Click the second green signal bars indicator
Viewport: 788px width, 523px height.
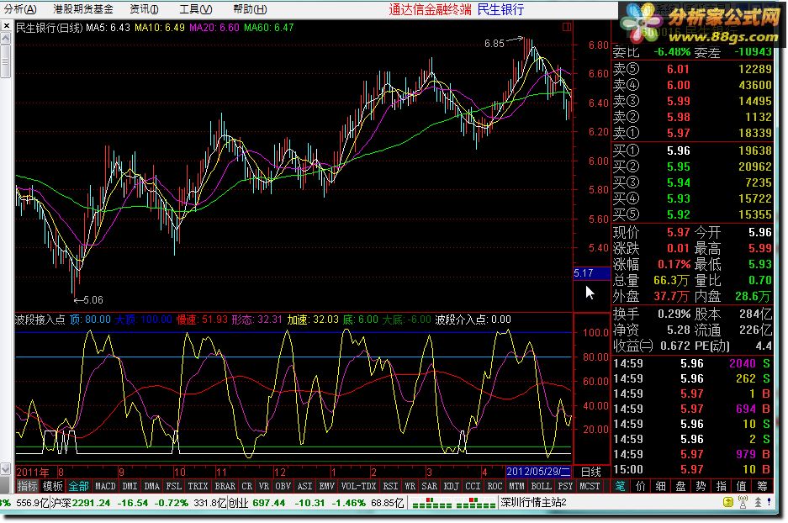[475, 503]
